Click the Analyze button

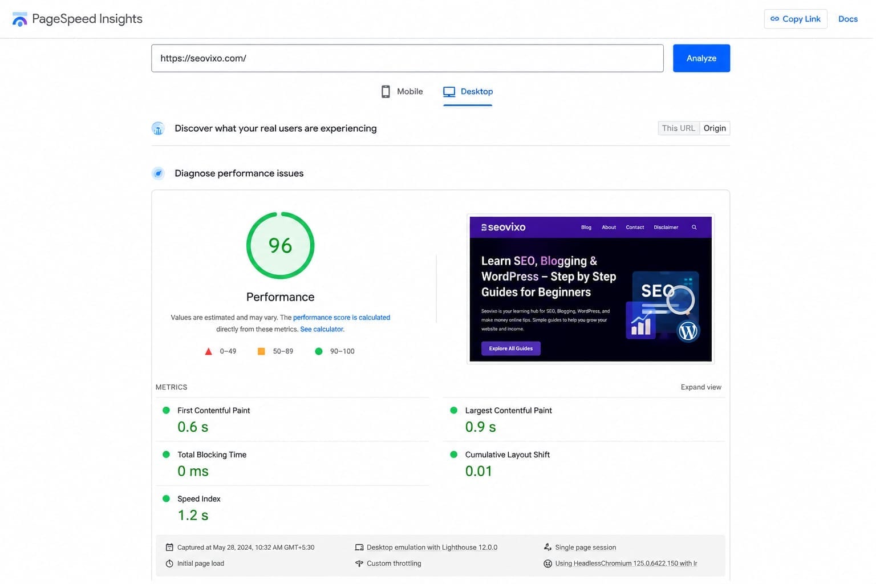coord(701,58)
